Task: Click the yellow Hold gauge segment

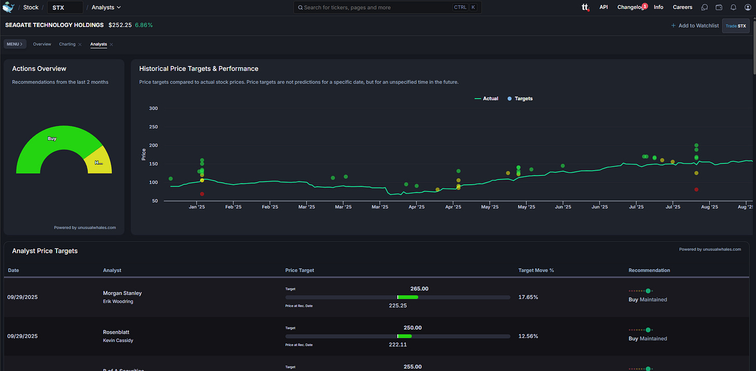Action: click(99, 162)
